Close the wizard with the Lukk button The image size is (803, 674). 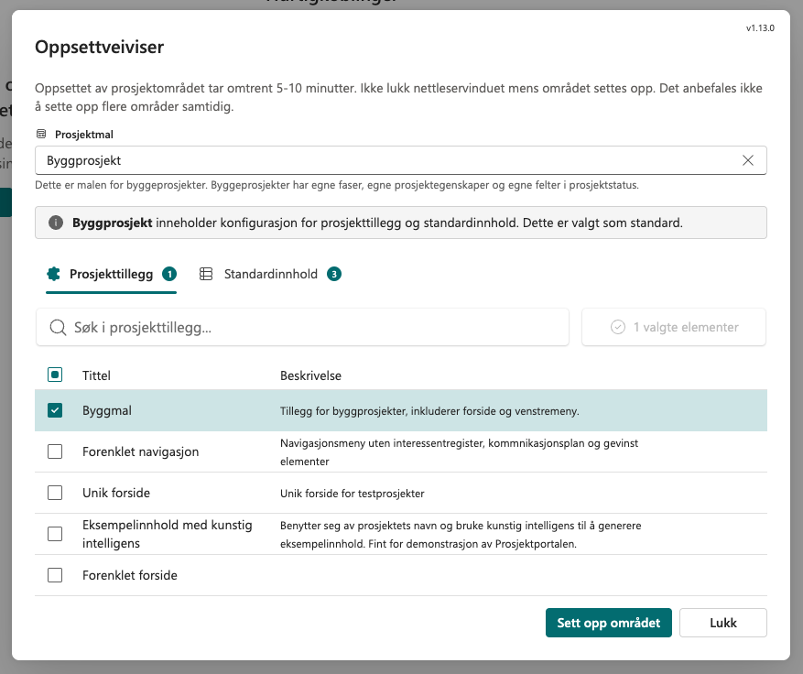[x=723, y=623]
